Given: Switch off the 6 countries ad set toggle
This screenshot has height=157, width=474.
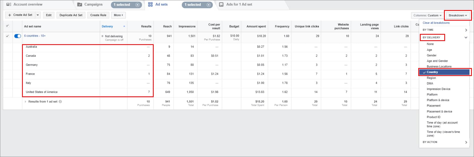Looking at the screenshot, I should point(18,36).
